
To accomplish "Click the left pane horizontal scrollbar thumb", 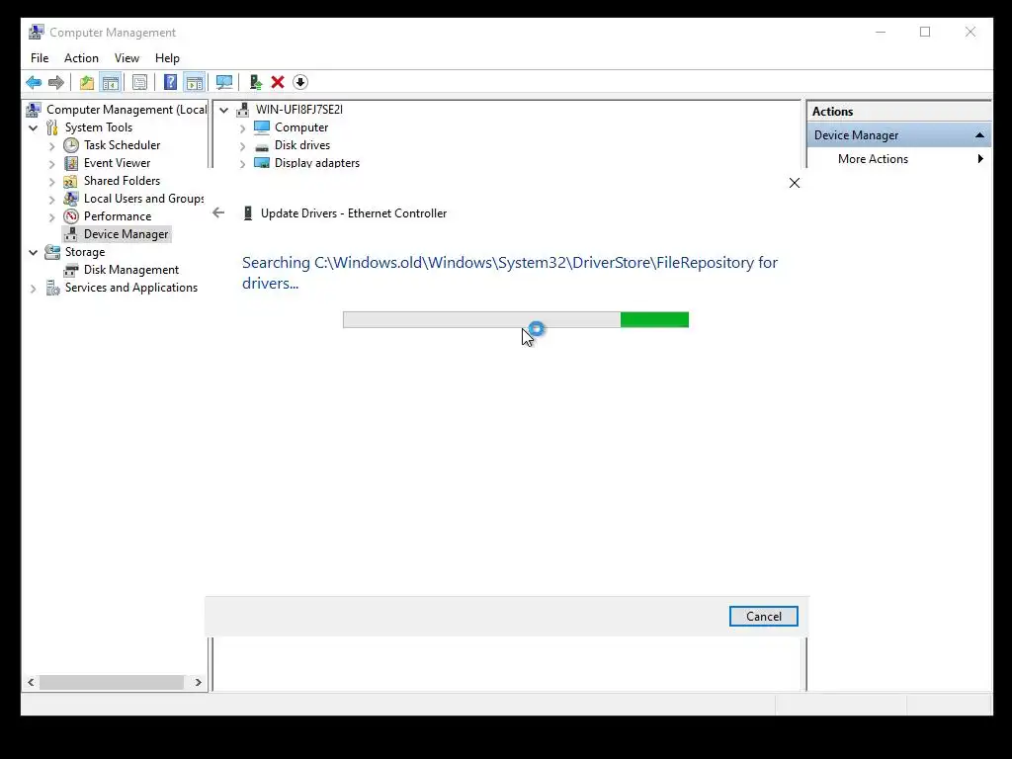I will coord(112,682).
